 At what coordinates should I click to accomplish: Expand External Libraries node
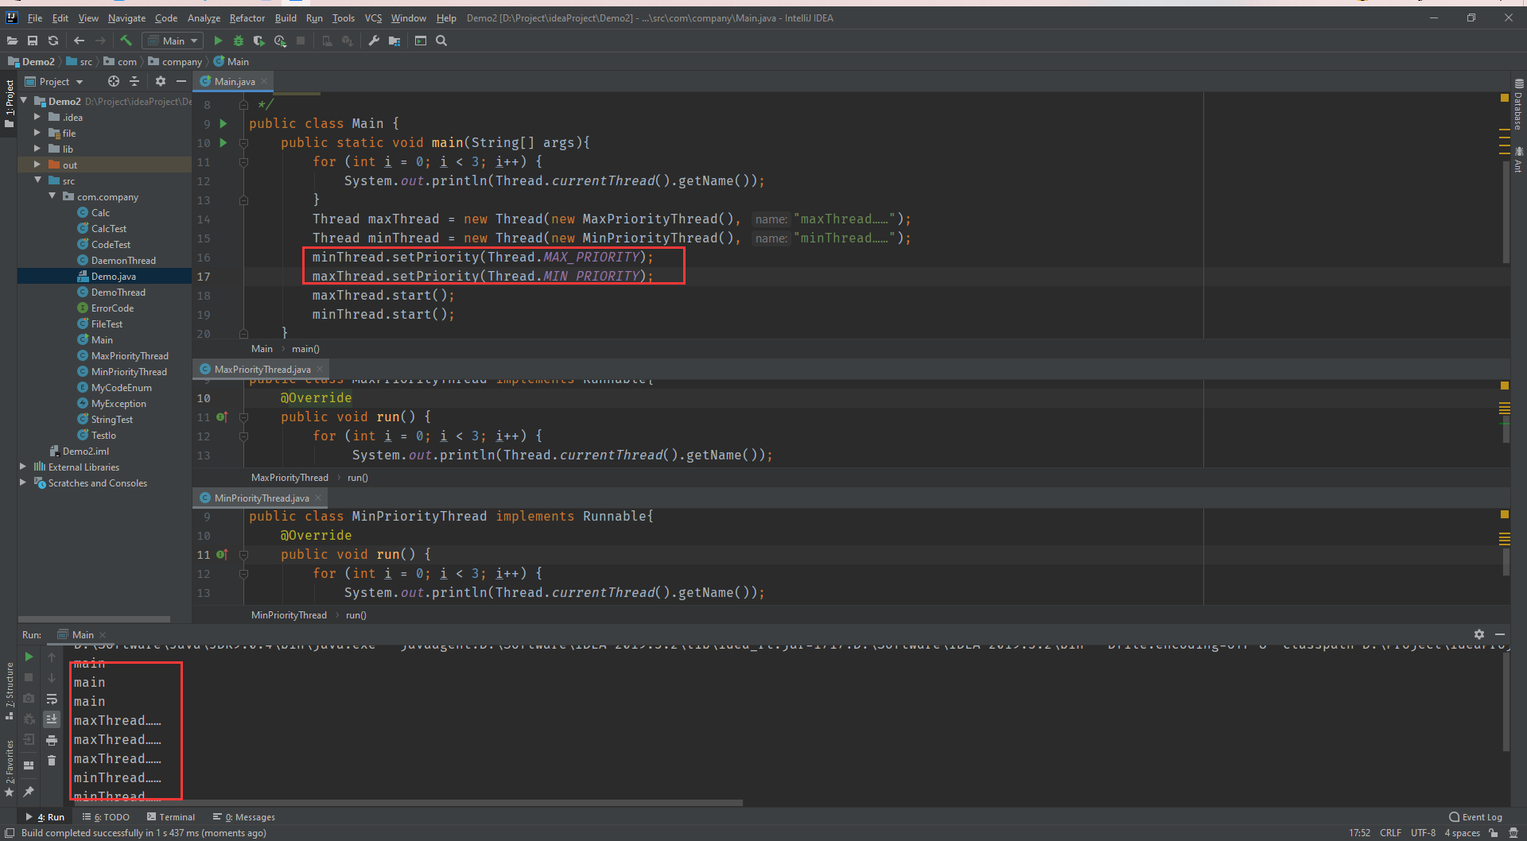point(23,467)
